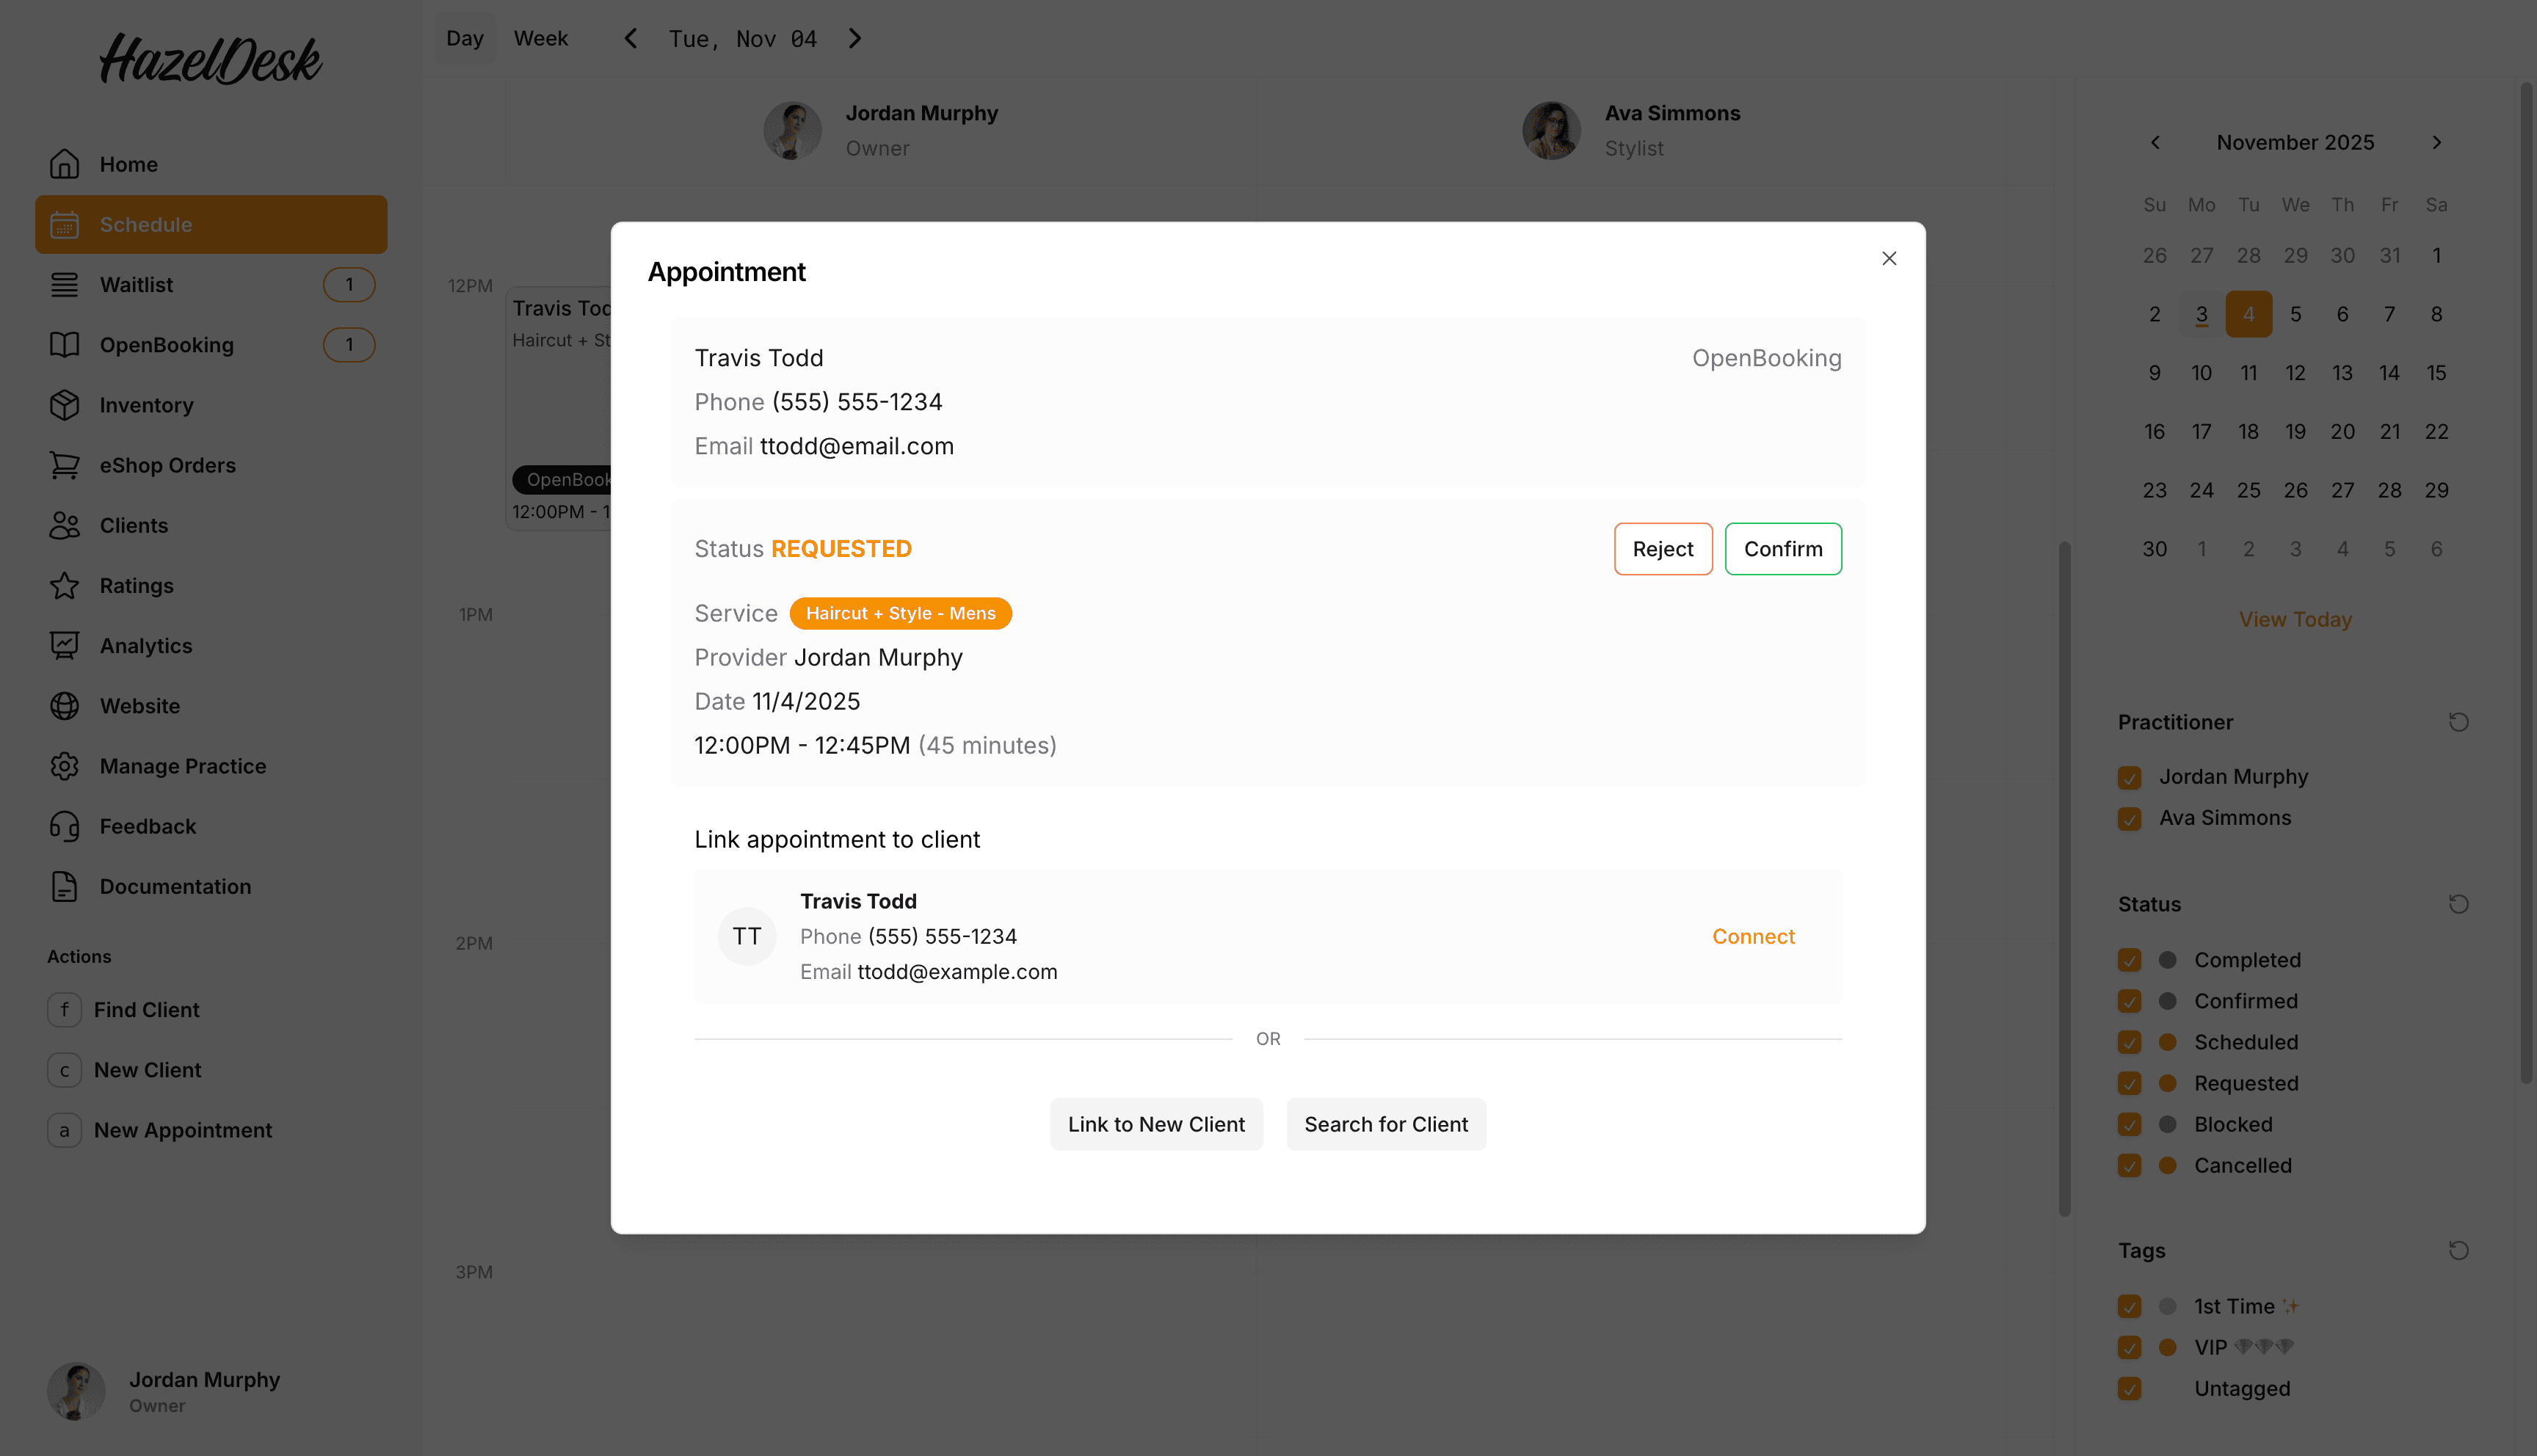Open the Analytics panel
The height and width of the screenshot is (1456, 2537).
145,645
